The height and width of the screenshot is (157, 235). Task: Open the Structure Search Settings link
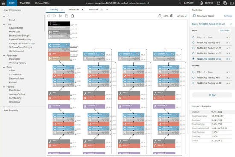[x=228, y=16]
